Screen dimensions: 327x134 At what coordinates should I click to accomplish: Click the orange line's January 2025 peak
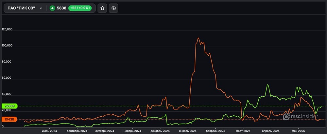(198, 38)
